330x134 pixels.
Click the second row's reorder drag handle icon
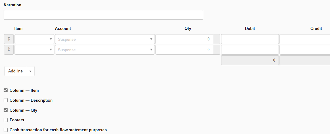[x=9, y=50]
